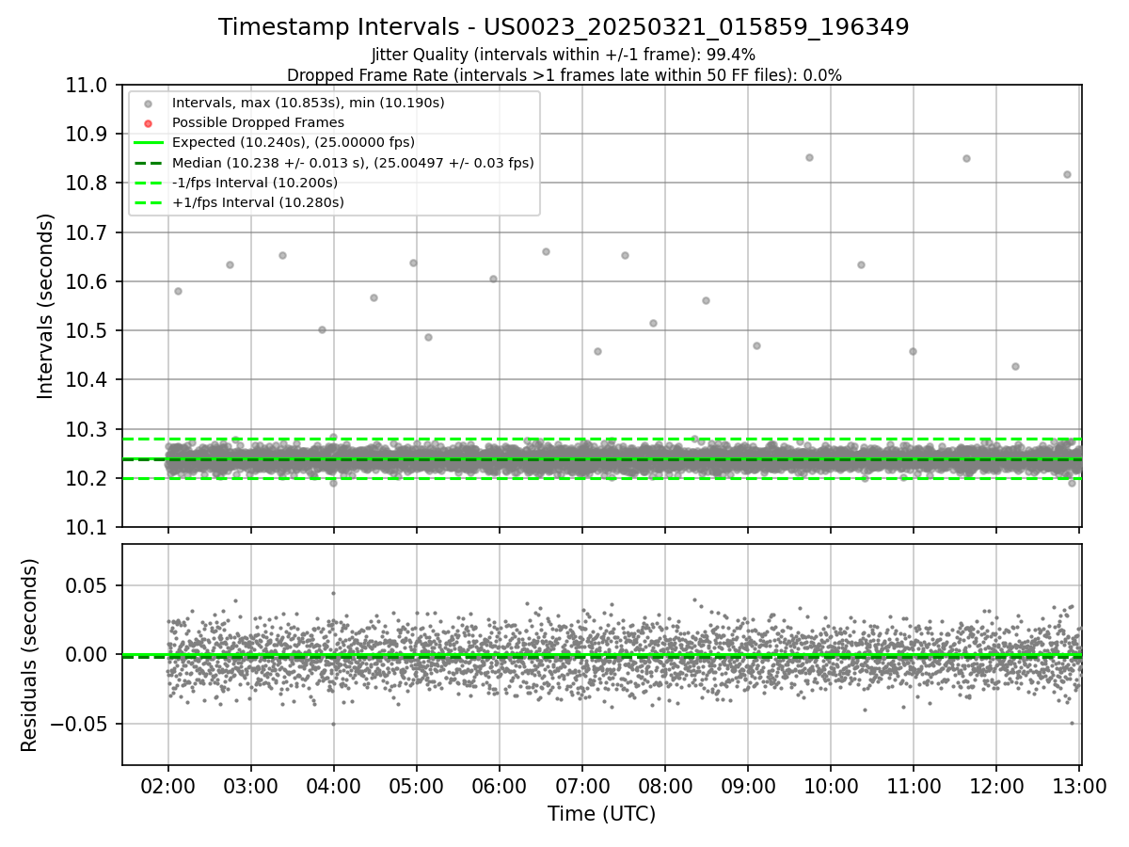Click the Dropped Frame Rate 0.0% subtitle line

tap(564, 75)
